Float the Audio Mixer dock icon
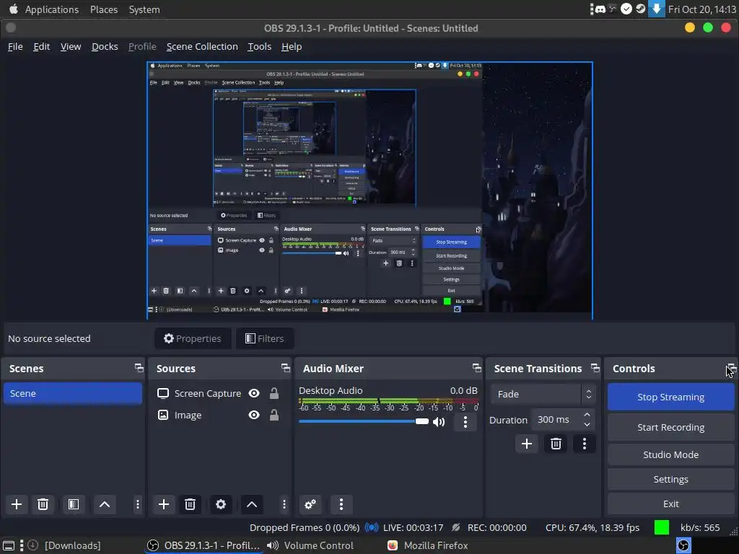This screenshot has width=739, height=554. click(477, 368)
